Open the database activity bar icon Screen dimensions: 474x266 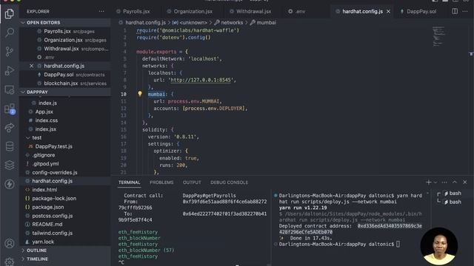10,146
